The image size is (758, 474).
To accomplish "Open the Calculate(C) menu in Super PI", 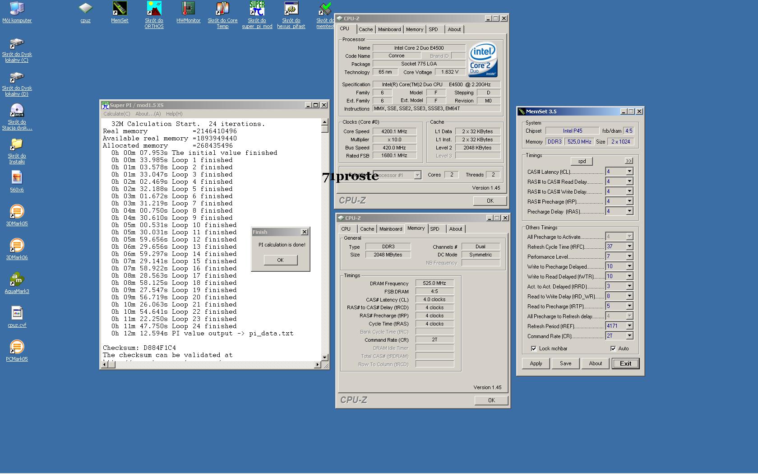I will coord(117,114).
